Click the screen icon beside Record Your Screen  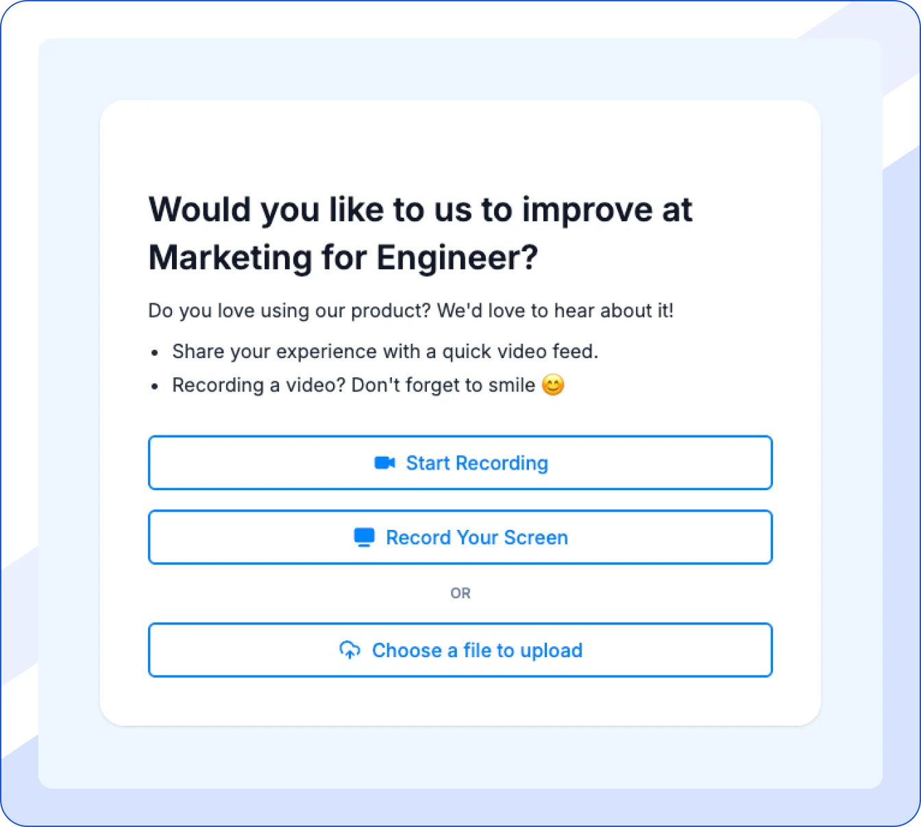(x=363, y=537)
